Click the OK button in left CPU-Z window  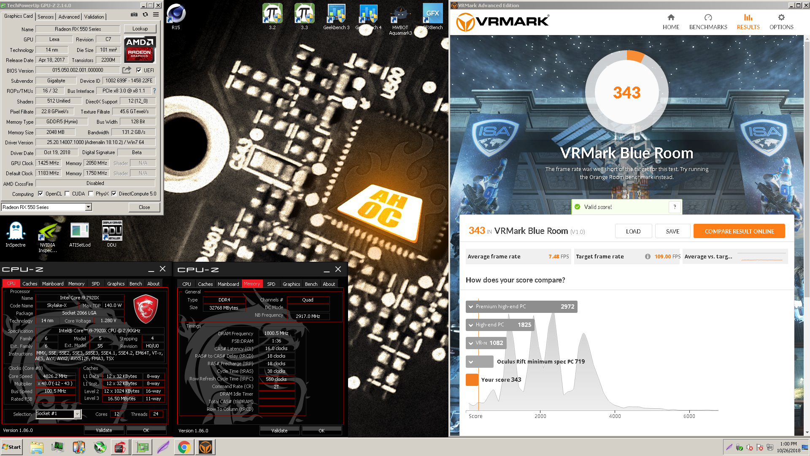coord(146,430)
